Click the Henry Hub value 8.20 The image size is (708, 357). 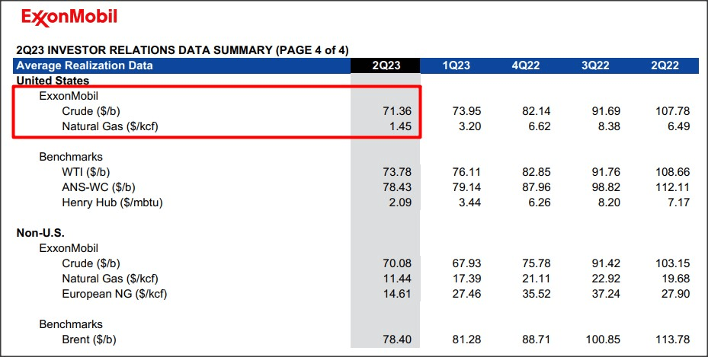pos(609,202)
